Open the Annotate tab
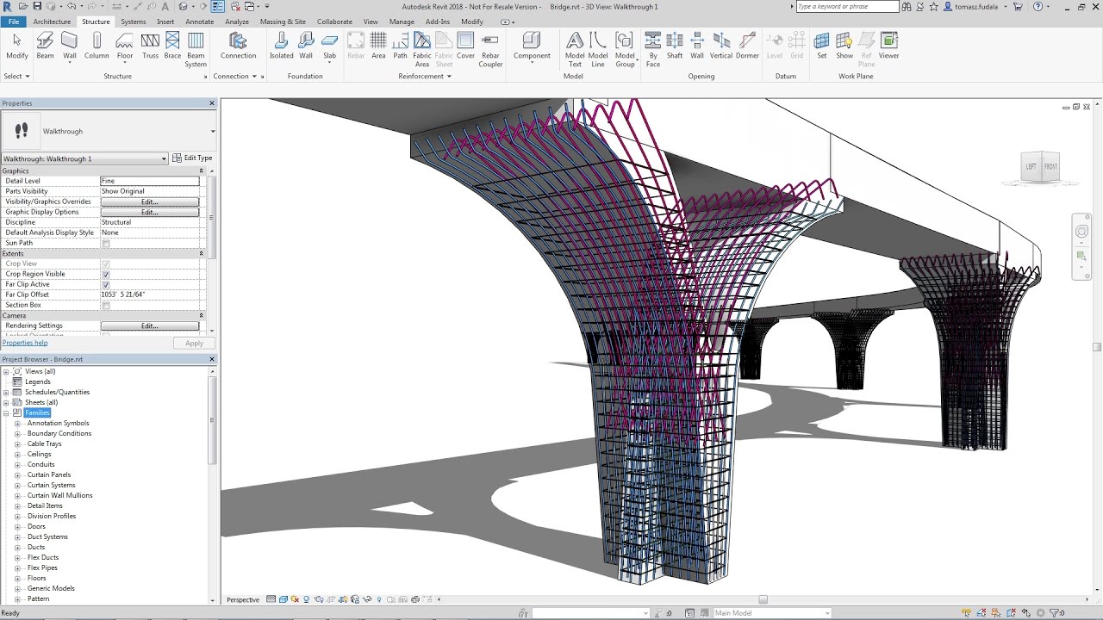The image size is (1103, 620). [x=199, y=22]
